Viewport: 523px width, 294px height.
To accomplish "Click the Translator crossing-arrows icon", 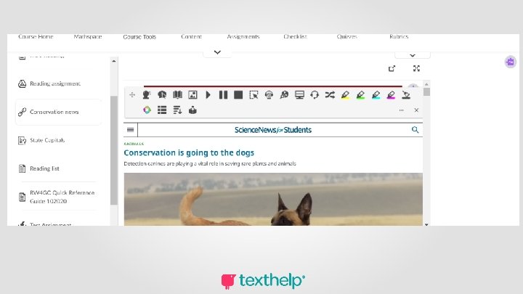I will pos(330,95).
